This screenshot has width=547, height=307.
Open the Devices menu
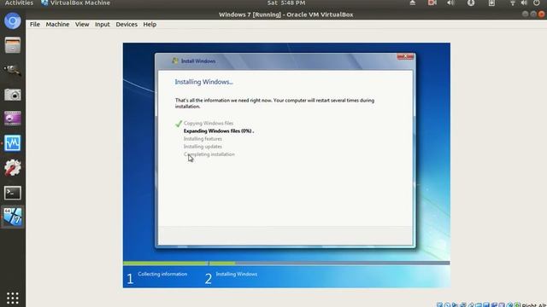pos(126,25)
